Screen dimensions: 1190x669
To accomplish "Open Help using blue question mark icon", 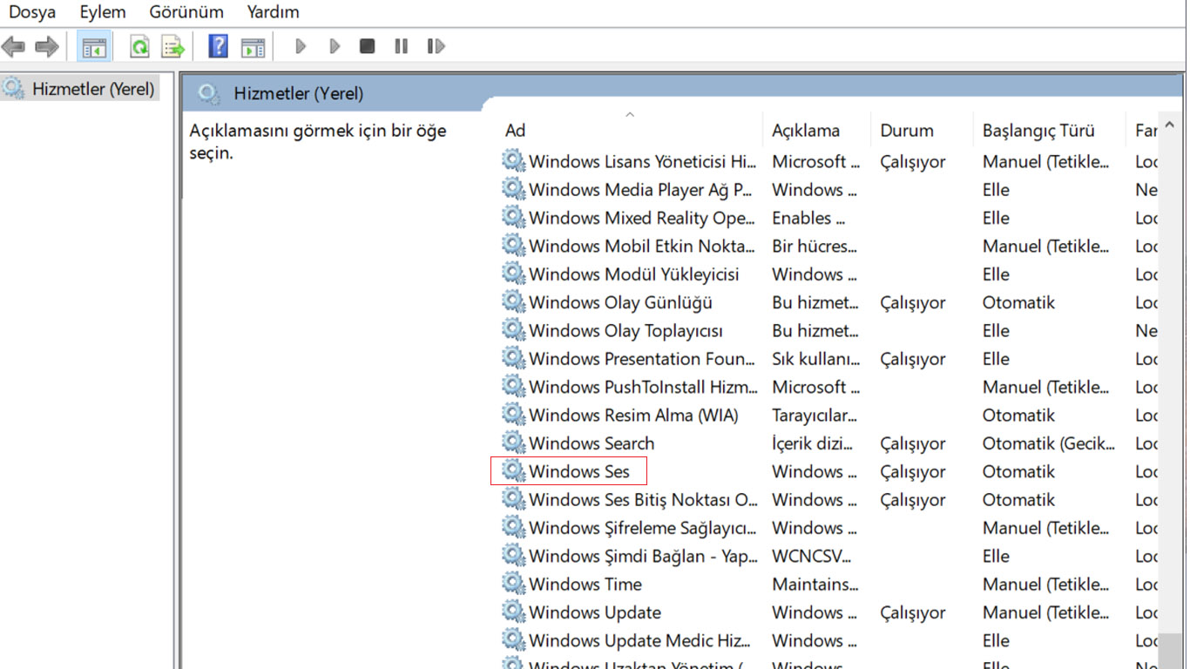I will pyautogui.click(x=219, y=46).
